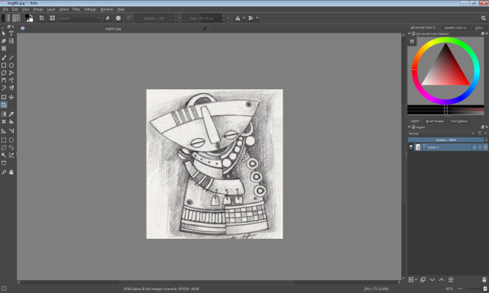Move layer up with arrow button
Image resolution: width=489 pixels, height=293 pixels.
click(442, 279)
